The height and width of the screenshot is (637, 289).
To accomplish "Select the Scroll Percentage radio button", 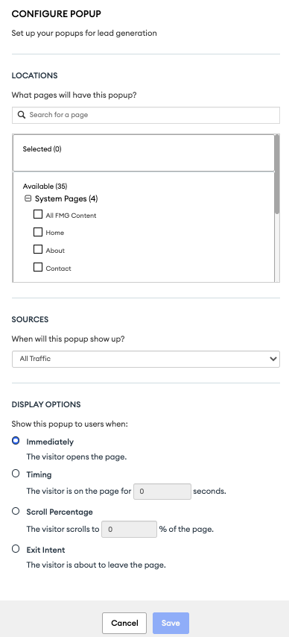I will [x=16, y=511].
